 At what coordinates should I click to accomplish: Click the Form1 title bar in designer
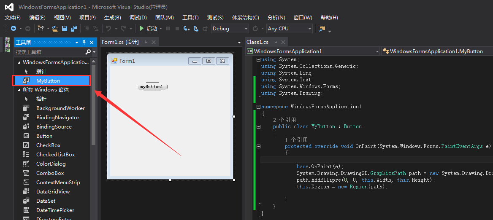[170, 61]
